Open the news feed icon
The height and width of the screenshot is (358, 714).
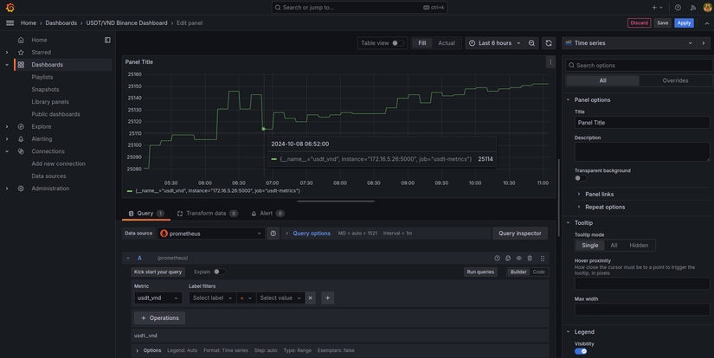pos(692,7)
